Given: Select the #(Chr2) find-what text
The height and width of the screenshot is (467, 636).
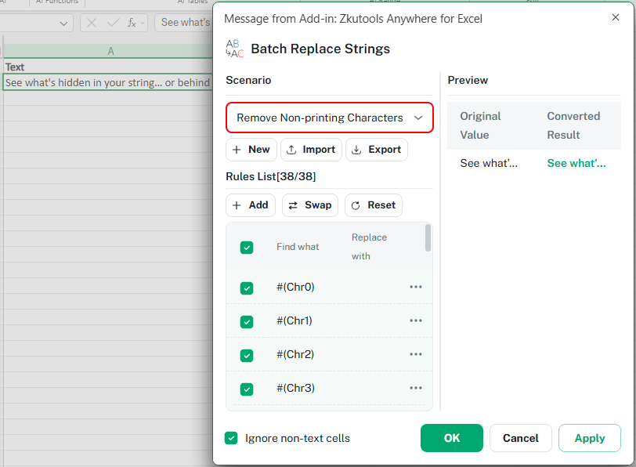Looking at the screenshot, I should [295, 355].
